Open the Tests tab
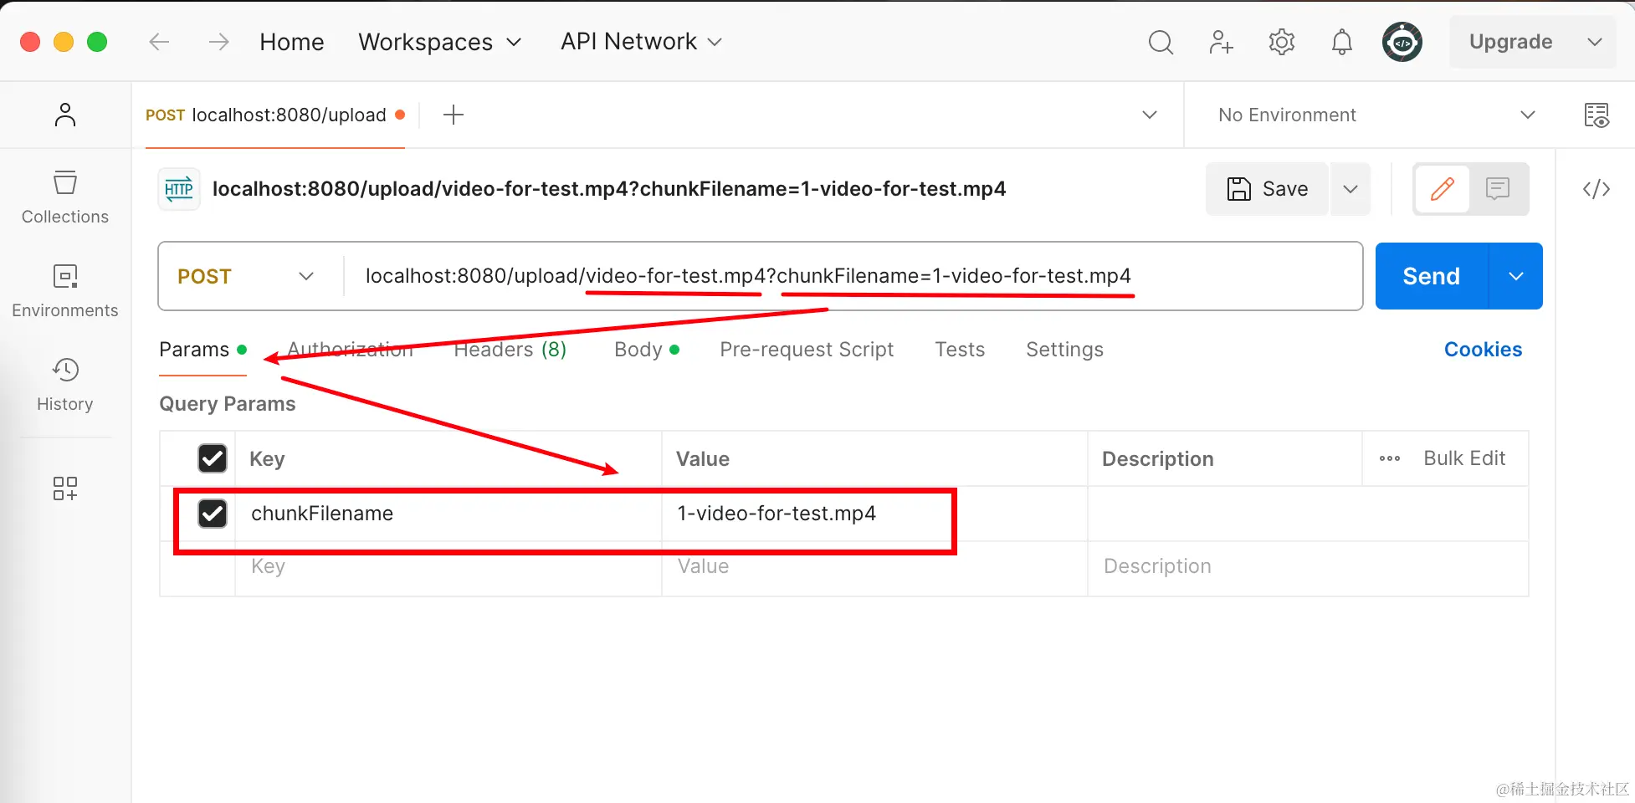The image size is (1635, 803). [960, 350]
